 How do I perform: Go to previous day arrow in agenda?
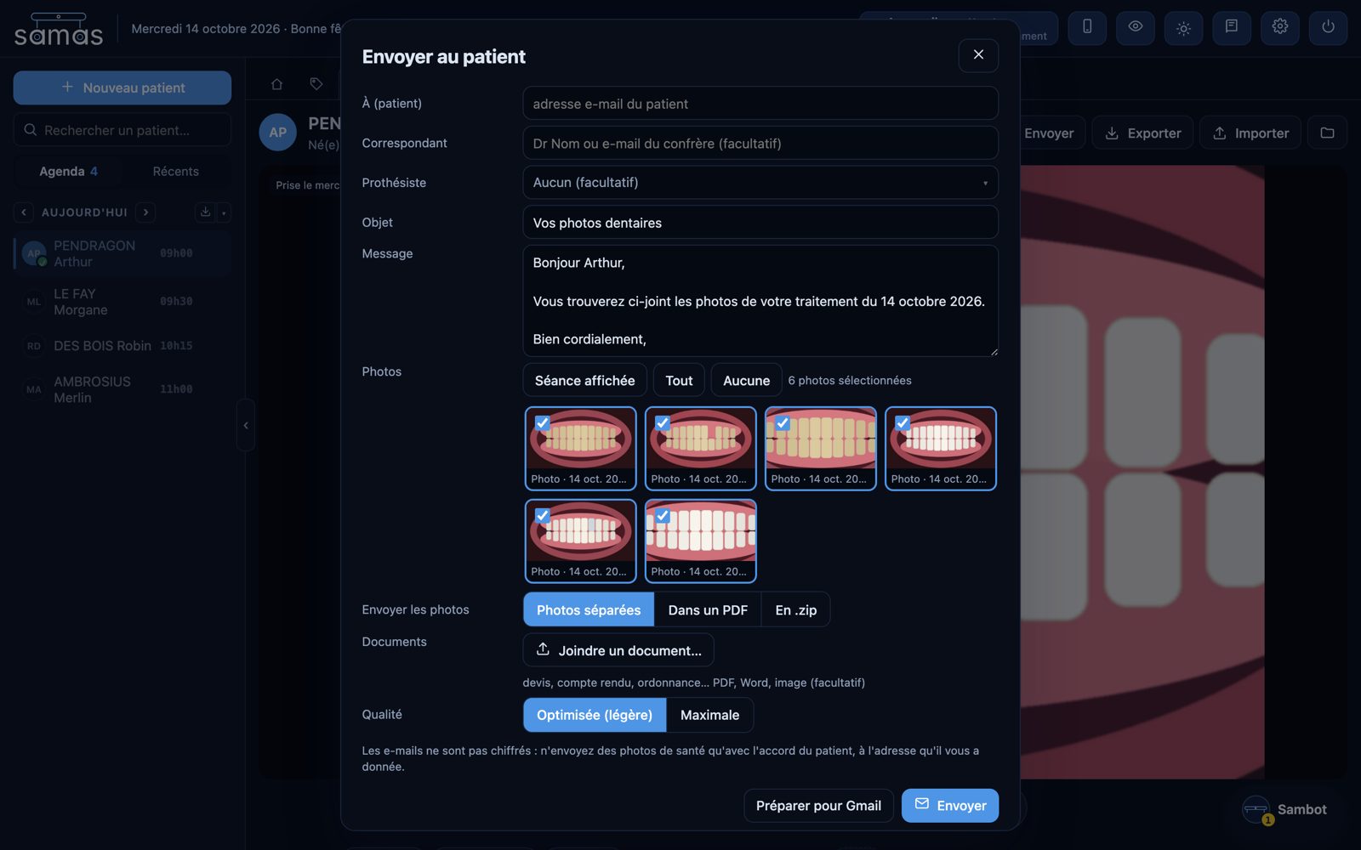click(x=24, y=212)
